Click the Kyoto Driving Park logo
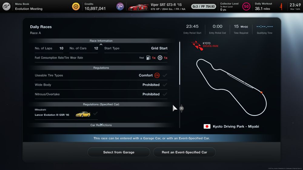 click(x=205, y=45)
